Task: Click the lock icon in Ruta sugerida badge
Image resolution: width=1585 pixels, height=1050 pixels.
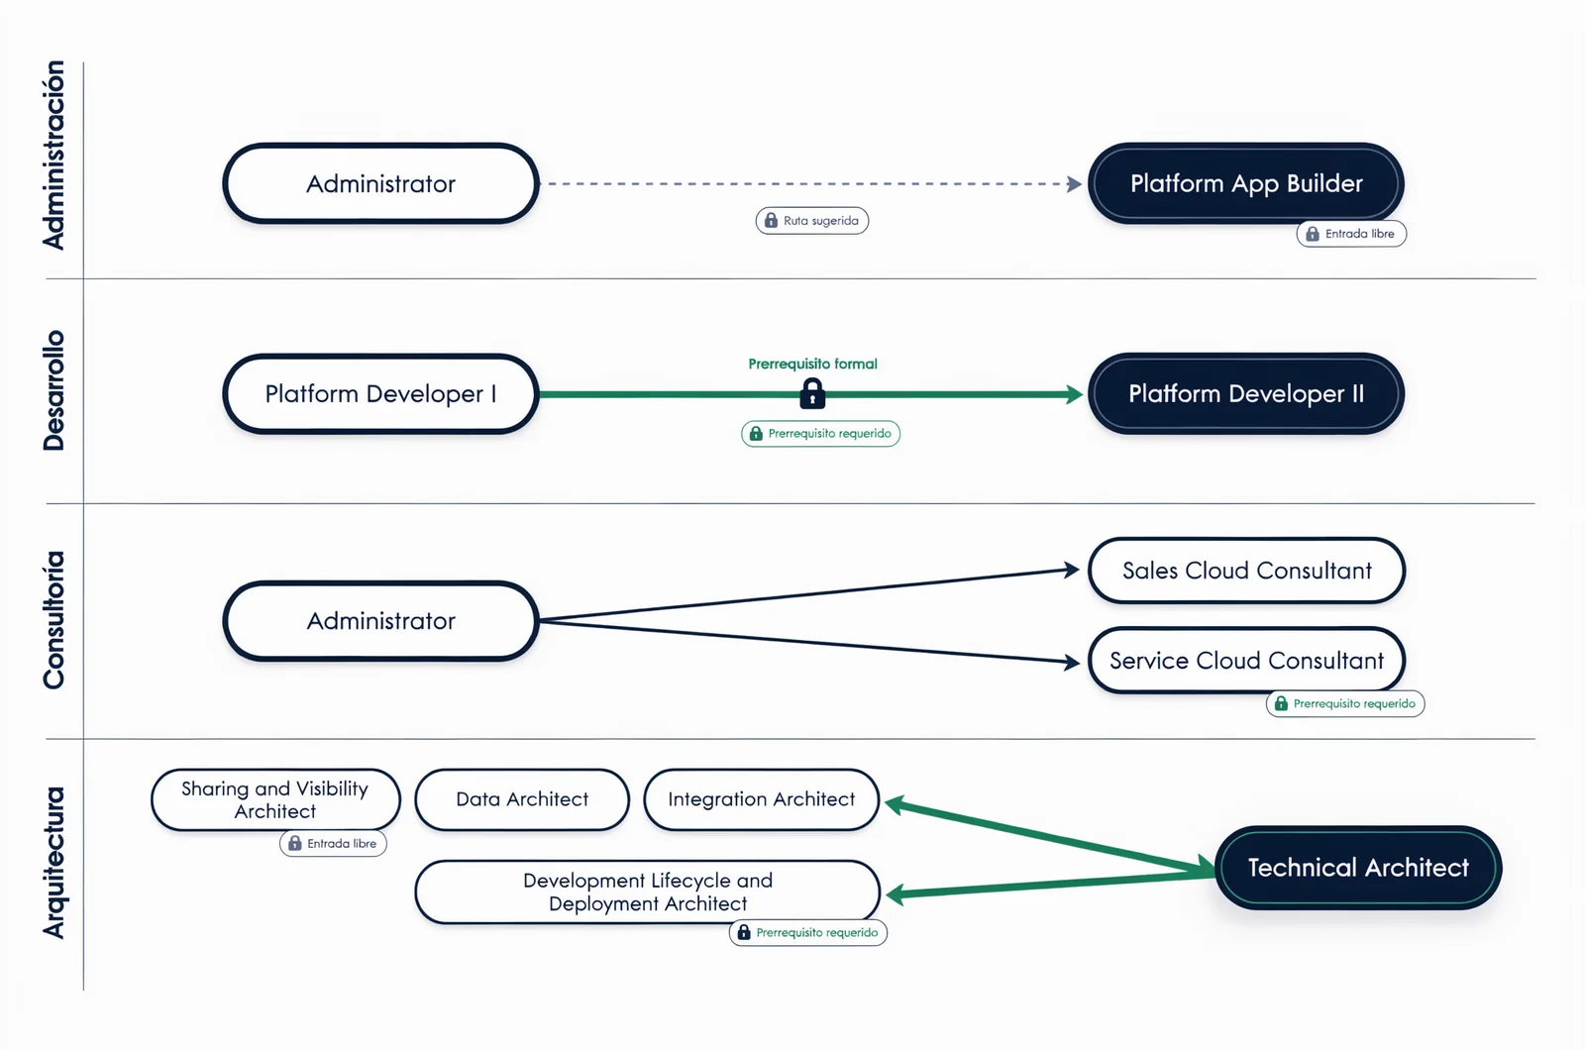Action: pyautogui.click(x=771, y=221)
